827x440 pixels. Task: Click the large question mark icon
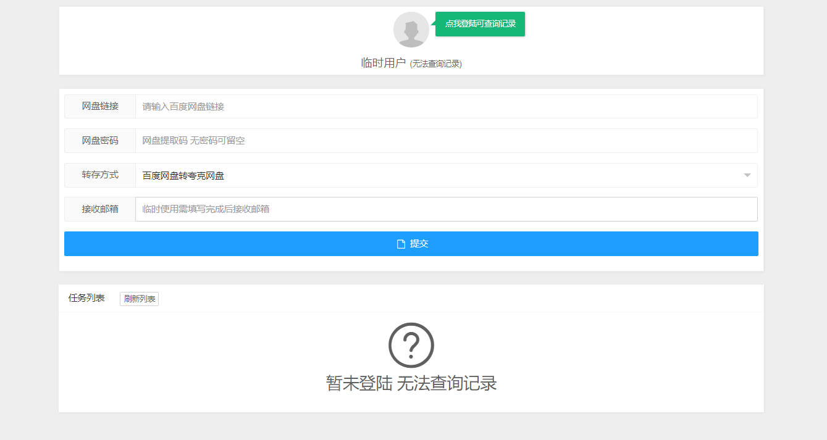pos(411,345)
